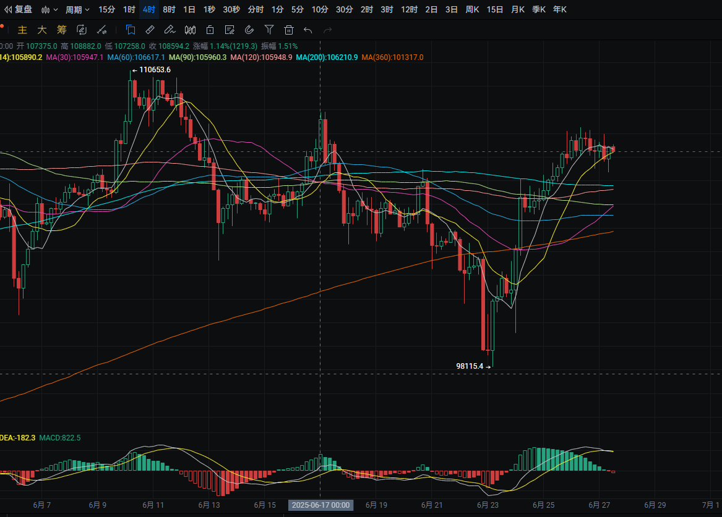The height and width of the screenshot is (517, 722).
Task: Click the 月K monthly chart button
Action: (518, 9)
